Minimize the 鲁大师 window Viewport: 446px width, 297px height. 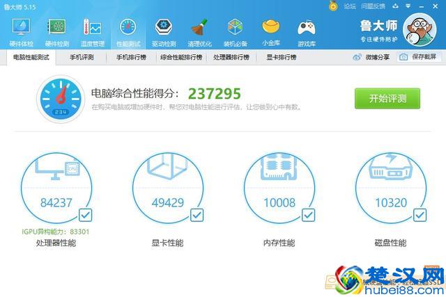(422, 6)
